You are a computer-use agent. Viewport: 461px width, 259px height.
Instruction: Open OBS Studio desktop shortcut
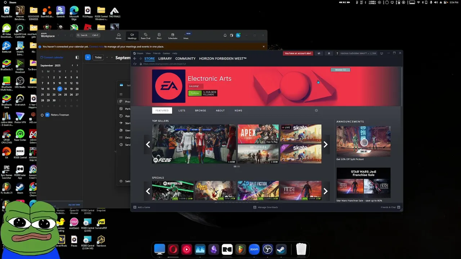click(20, 82)
